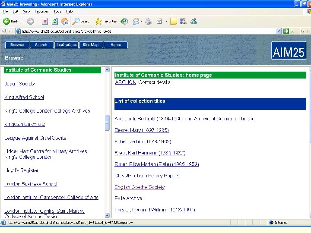The height and width of the screenshot is (233, 311).
Task: Click the Back arrow icon
Action: 6,21
